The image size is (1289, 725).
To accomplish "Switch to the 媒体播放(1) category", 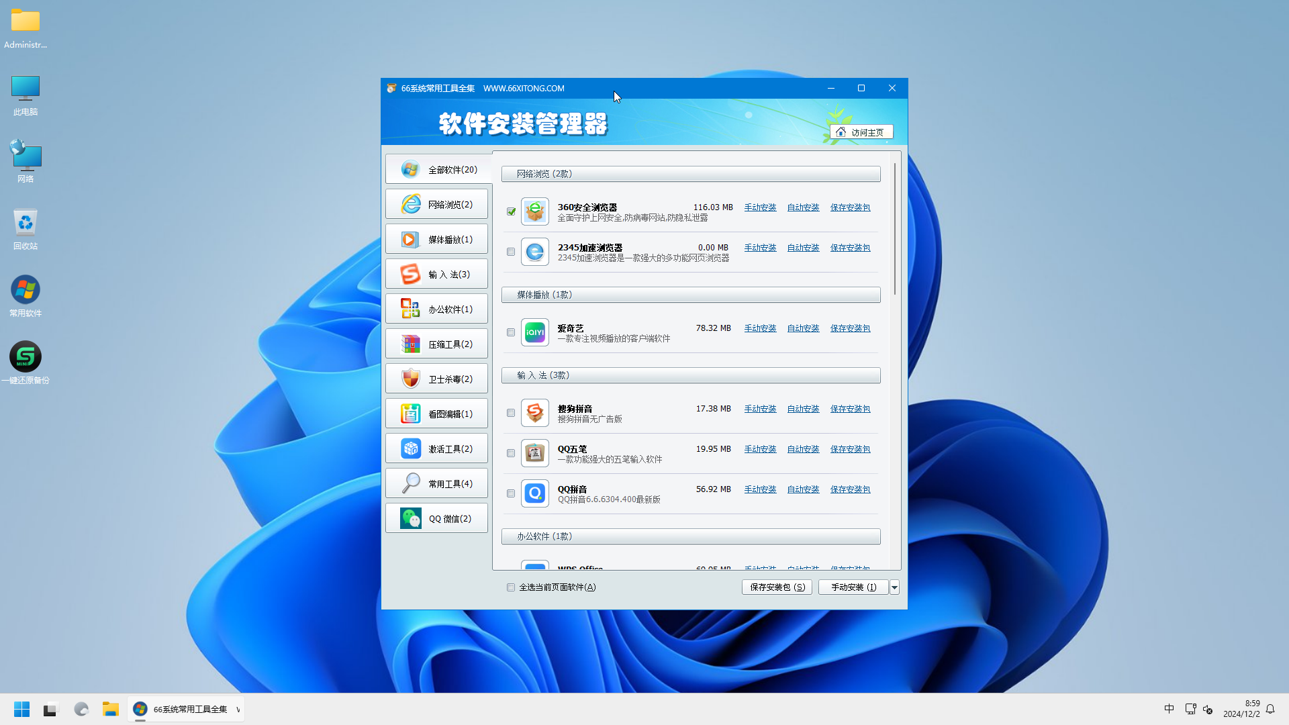I will [x=436, y=239].
